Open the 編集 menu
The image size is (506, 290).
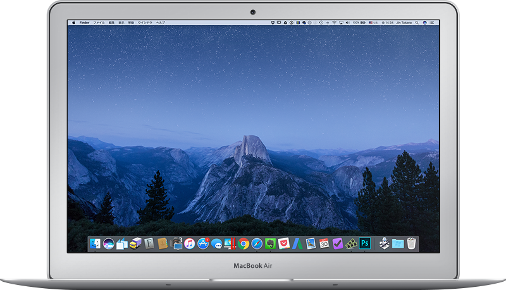pyautogui.click(x=112, y=23)
